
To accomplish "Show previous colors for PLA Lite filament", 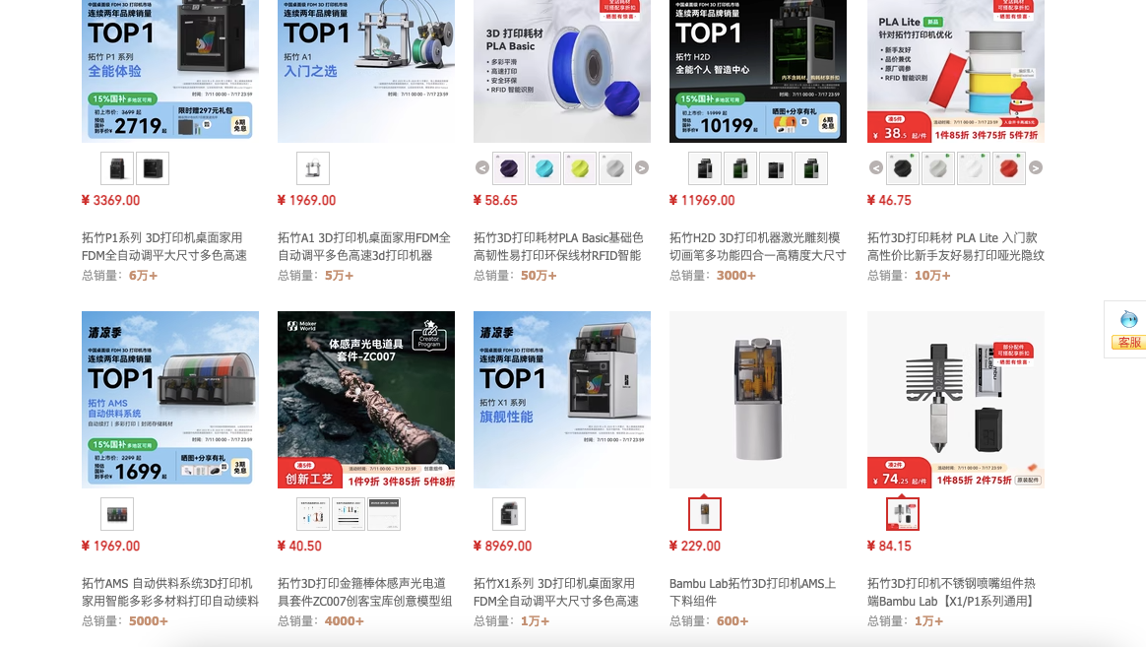I will (876, 168).
